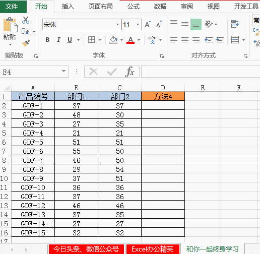Expand underline style dropdown arrow
The image size is (260, 254).
[78, 40]
